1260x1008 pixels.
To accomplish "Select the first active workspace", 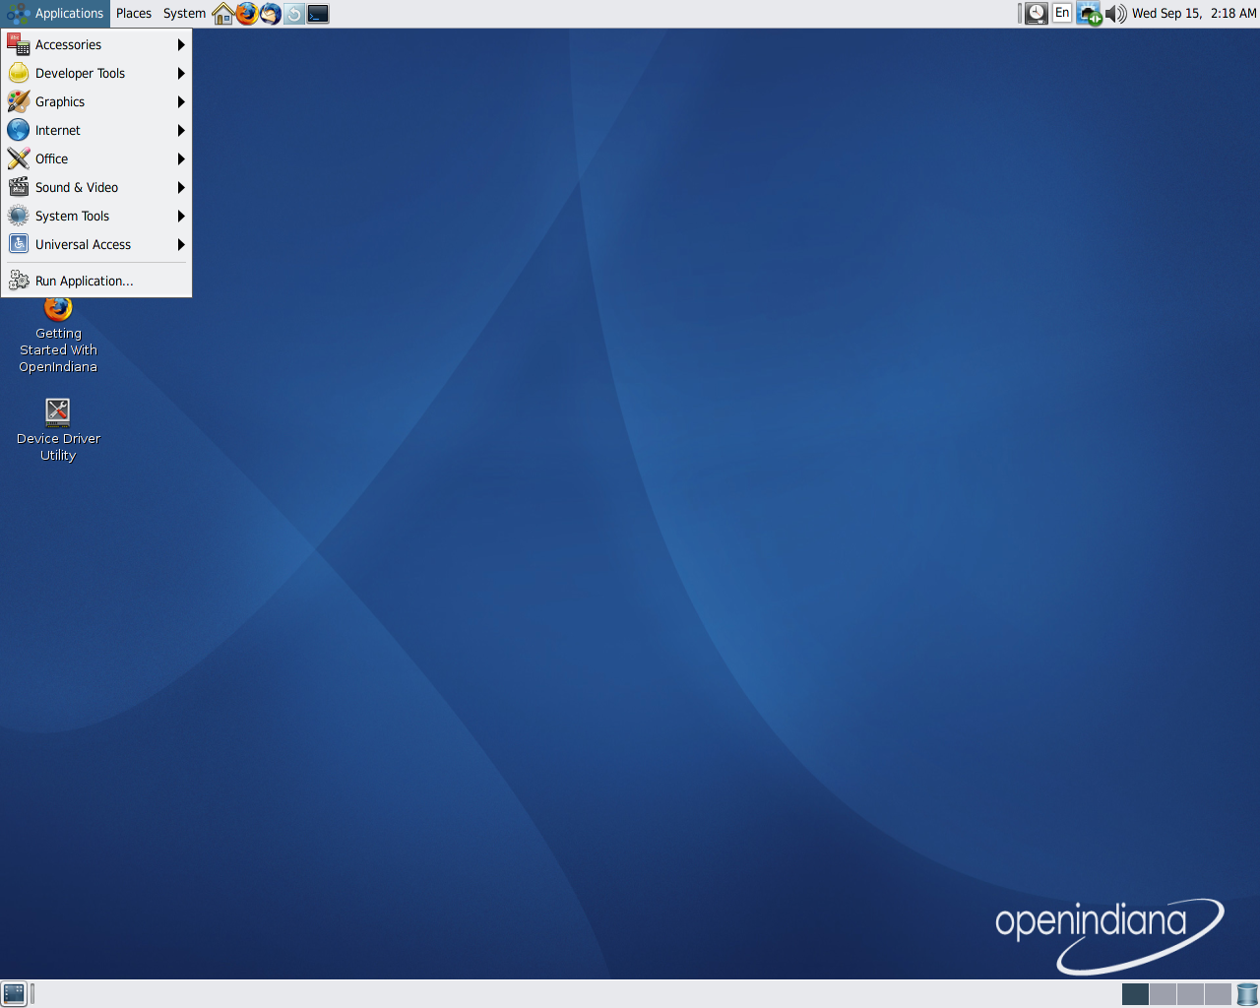I will (1135, 994).
